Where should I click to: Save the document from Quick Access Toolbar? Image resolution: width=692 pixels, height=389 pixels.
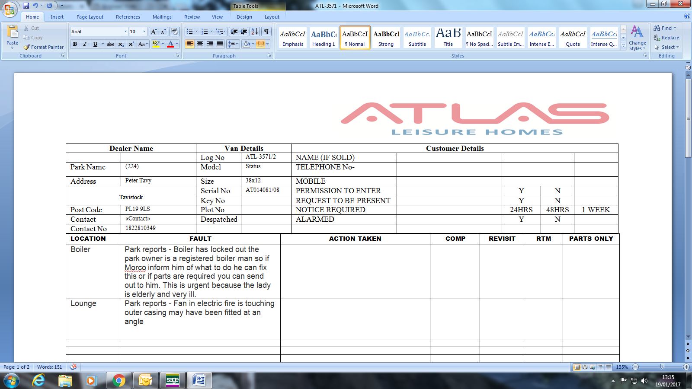[x=26, y=6]
